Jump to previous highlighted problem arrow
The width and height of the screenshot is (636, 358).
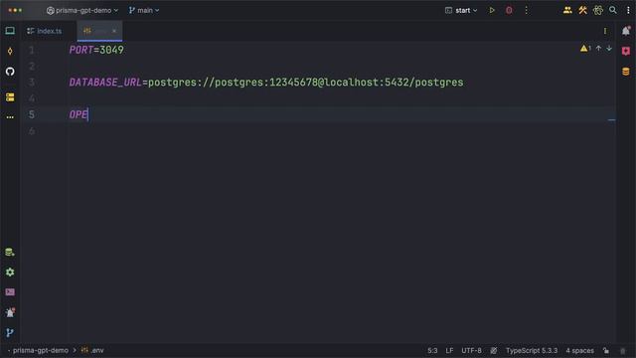coord(598,49)
